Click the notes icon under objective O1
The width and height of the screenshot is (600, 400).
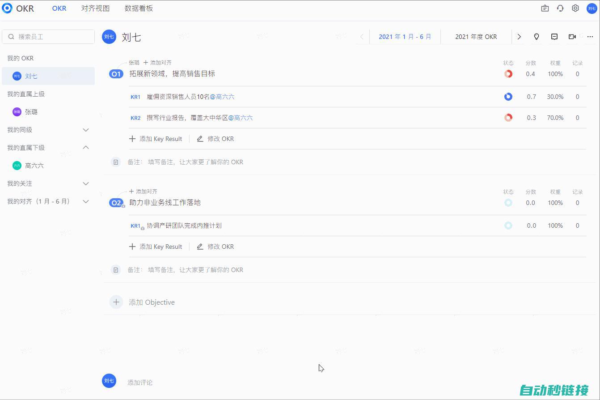click(116, 162)
